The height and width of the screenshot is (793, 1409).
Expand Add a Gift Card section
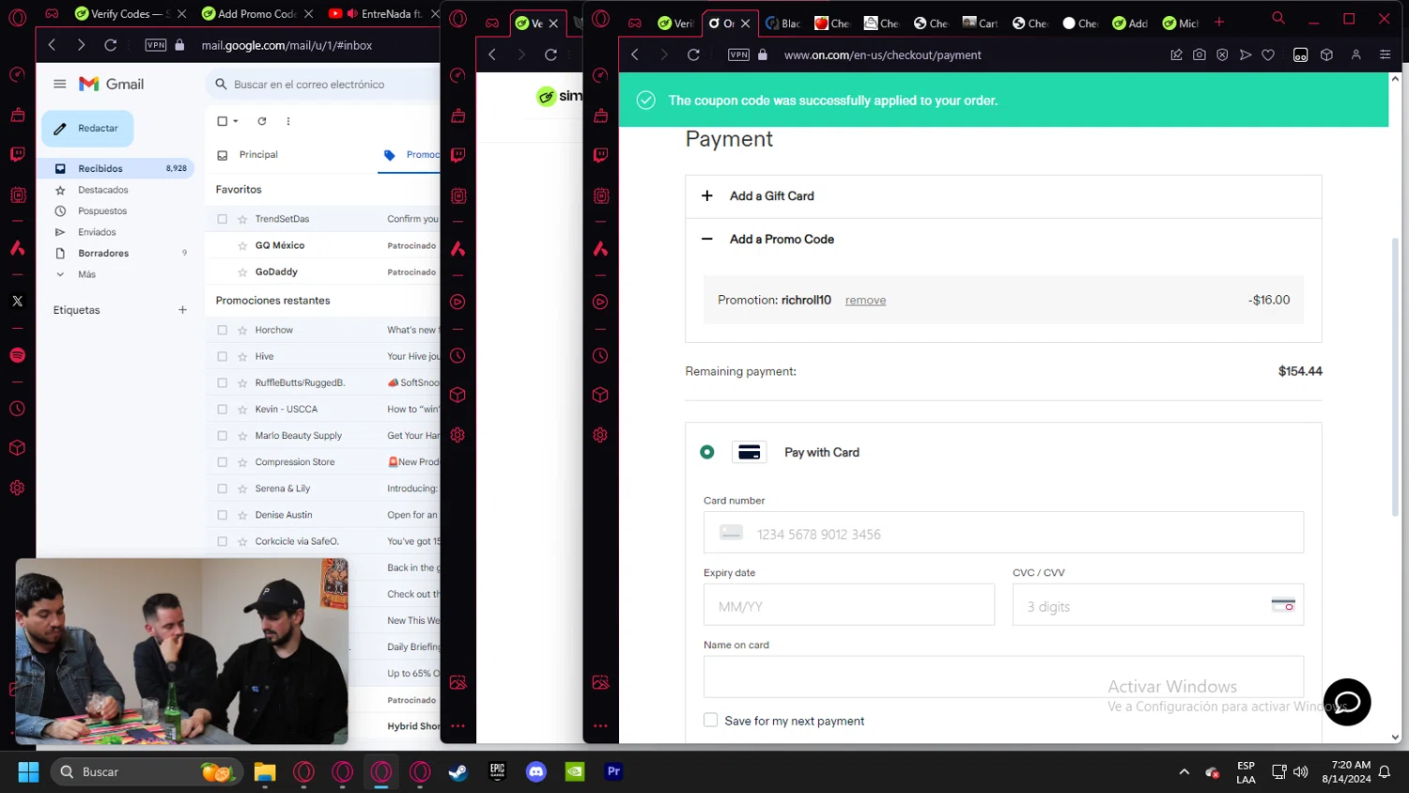pyautogui.click(x=1003, y=196)
